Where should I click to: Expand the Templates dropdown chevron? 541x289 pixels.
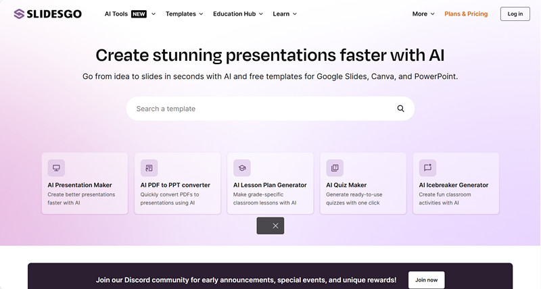[x=201, y=14]
